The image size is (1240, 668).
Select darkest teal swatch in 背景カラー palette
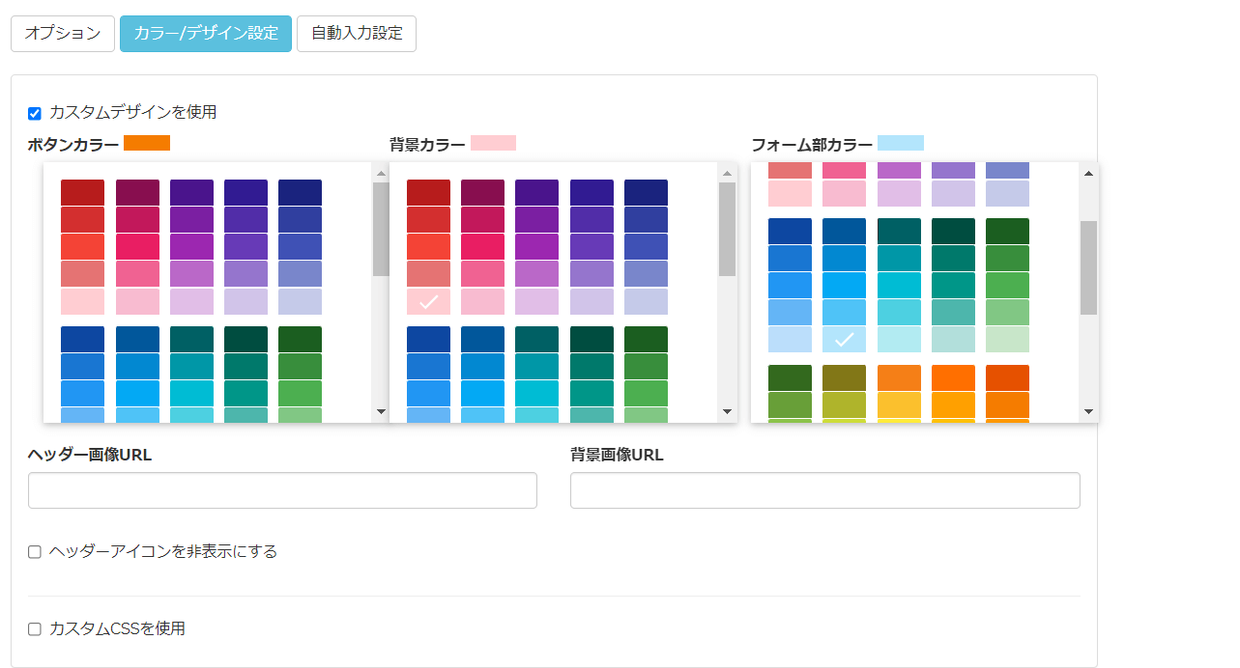[x=591, y=340]
